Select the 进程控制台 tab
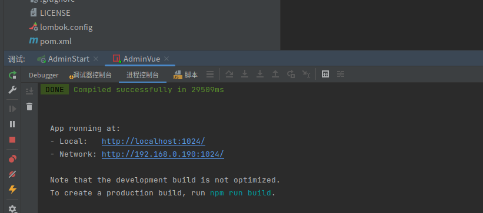The width and height of the screenshot is (483, 213). pyautogui.click(x=142, y=75)
